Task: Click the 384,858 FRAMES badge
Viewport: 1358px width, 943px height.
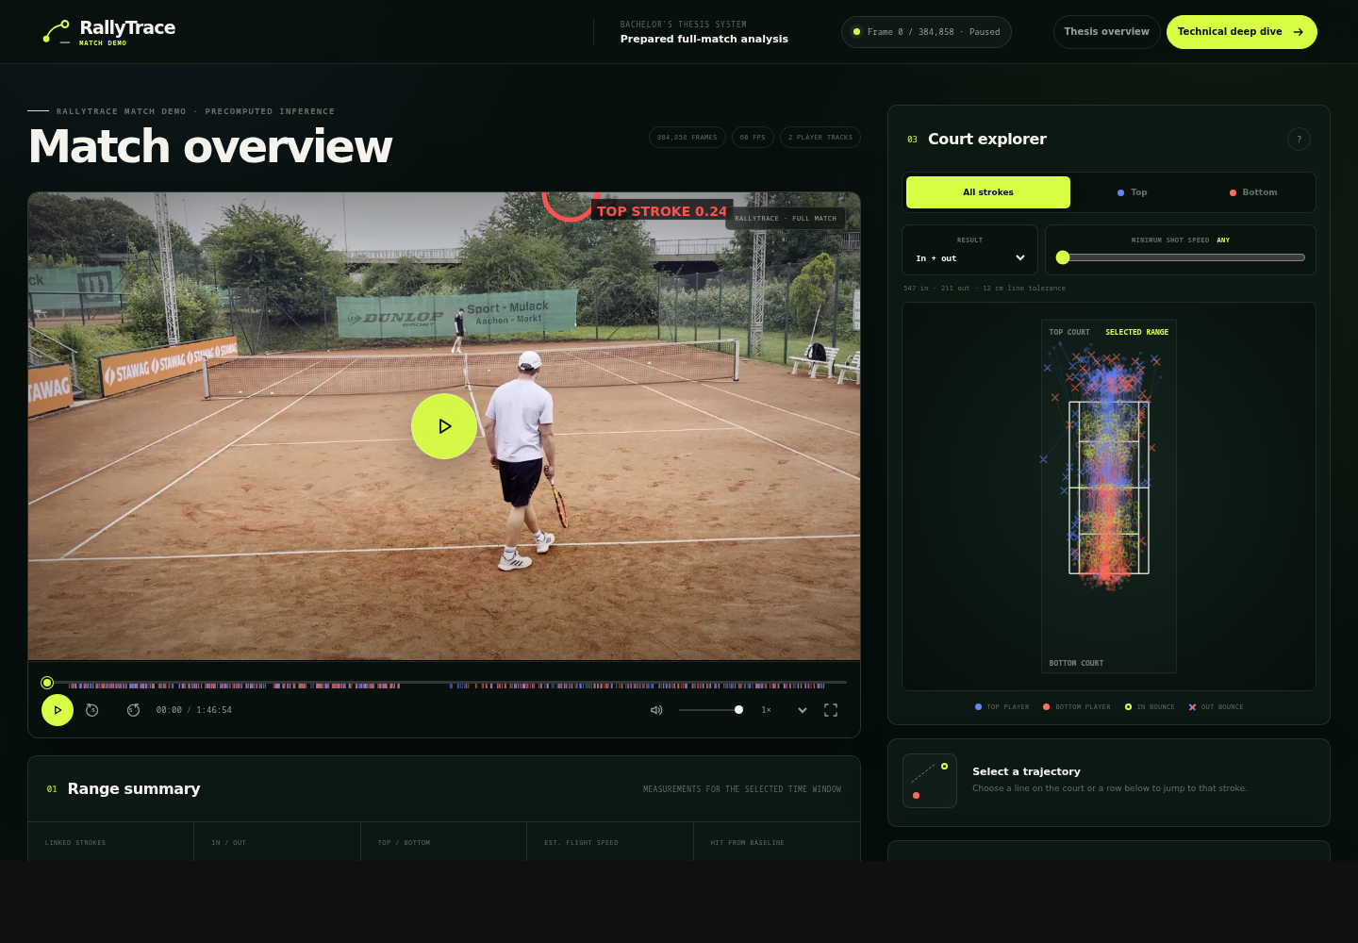Action: tap(687, 138)
